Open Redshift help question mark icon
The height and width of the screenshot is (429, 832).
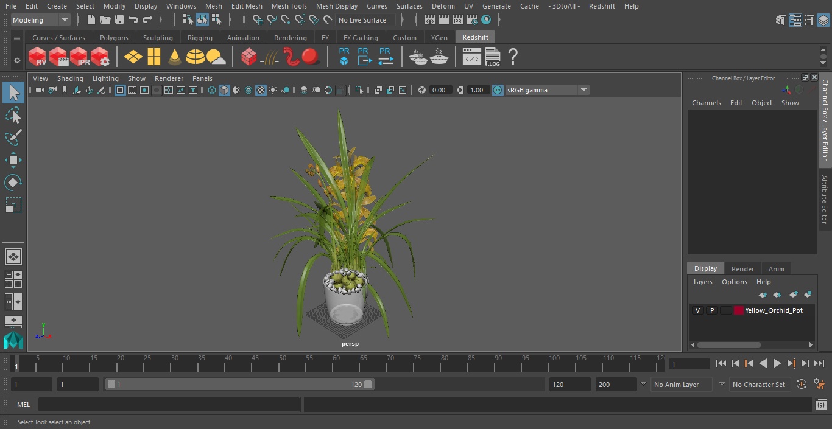coord(513,57)
